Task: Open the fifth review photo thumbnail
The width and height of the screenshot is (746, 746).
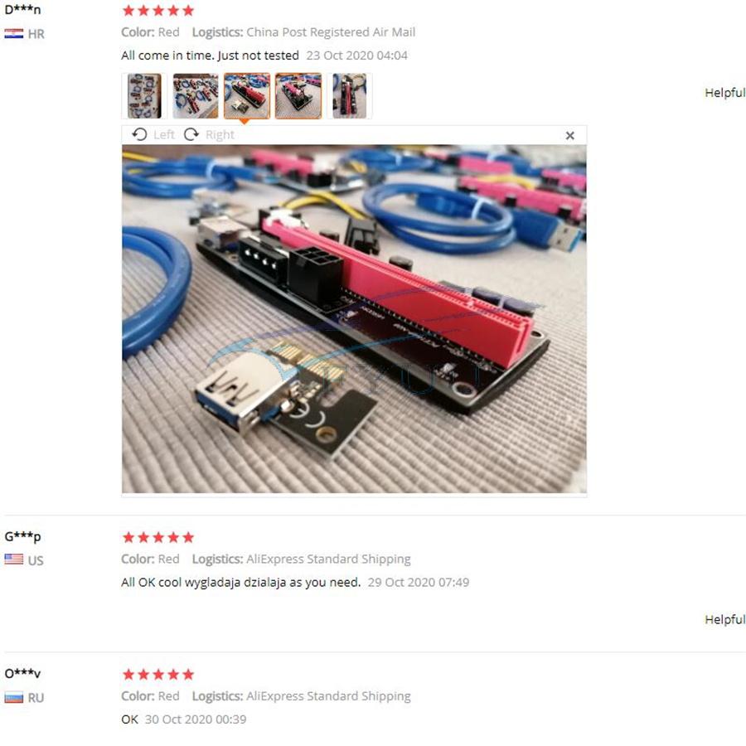Action: (x=349, y=95)
